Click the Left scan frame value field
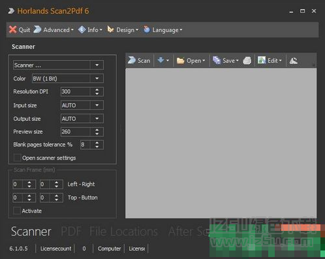The image size is (325, 259). 18,184
